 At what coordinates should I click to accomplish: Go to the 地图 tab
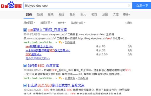(105, 15)
